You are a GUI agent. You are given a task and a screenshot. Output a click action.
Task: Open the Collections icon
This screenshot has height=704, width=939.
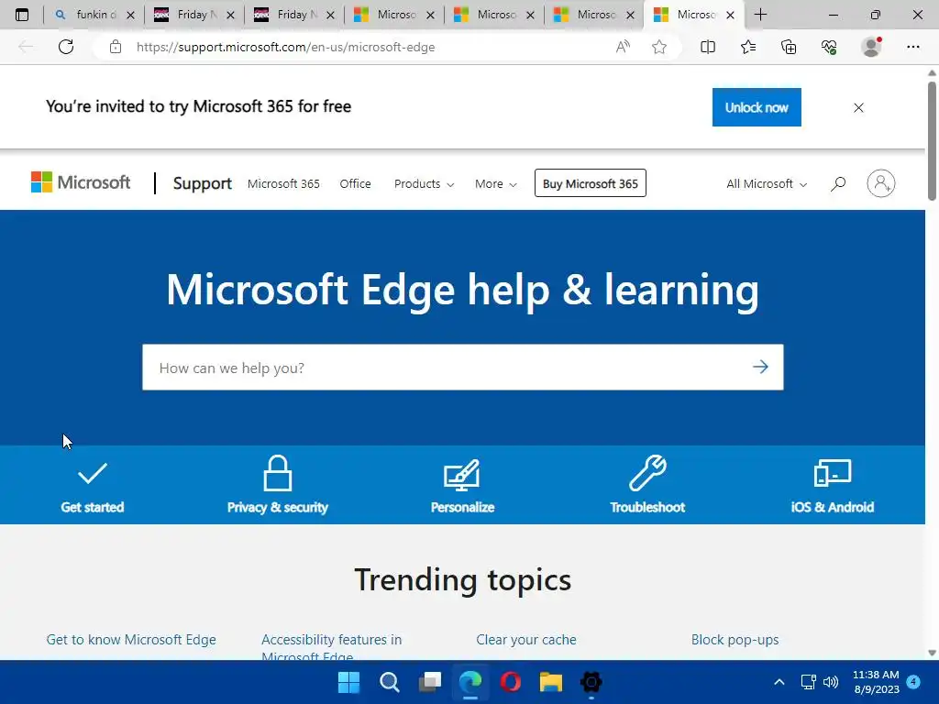point(789,47)
